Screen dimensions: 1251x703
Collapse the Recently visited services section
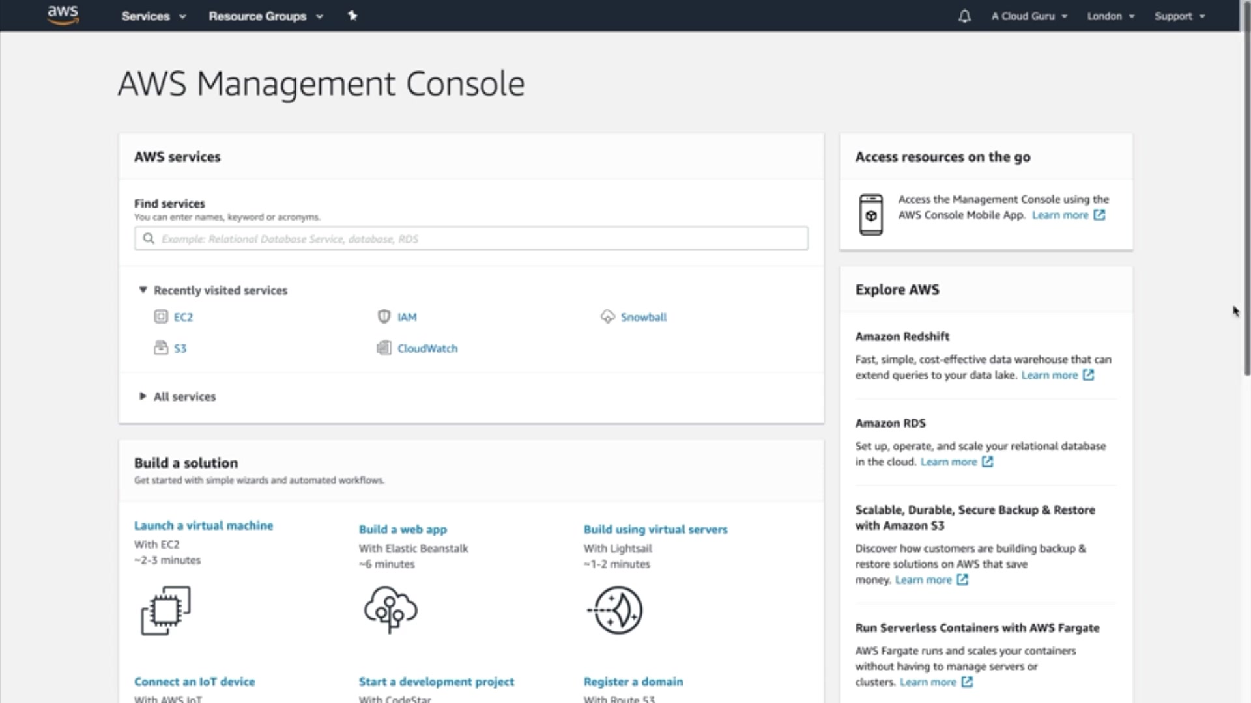pos(143,290)
